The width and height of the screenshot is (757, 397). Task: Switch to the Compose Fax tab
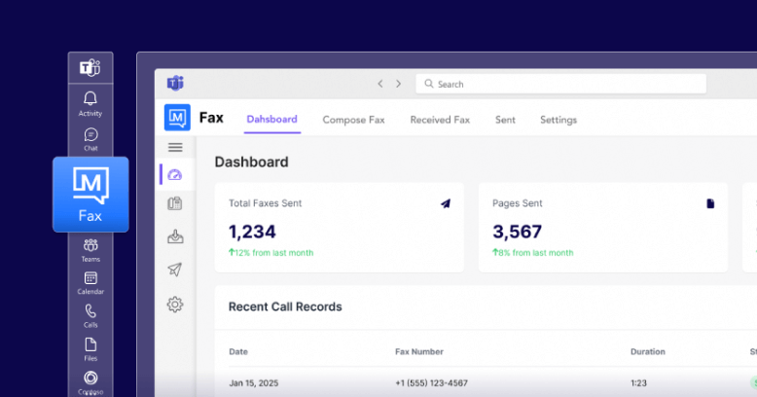(353, 120)
